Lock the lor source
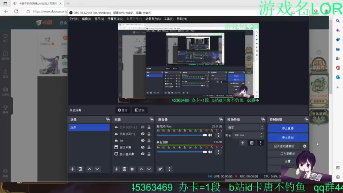 pyautogui.click(x=149, y=141)
